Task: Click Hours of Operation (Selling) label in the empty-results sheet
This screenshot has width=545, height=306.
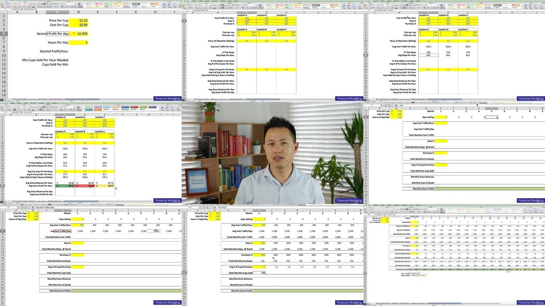Action: pos(222,41)
